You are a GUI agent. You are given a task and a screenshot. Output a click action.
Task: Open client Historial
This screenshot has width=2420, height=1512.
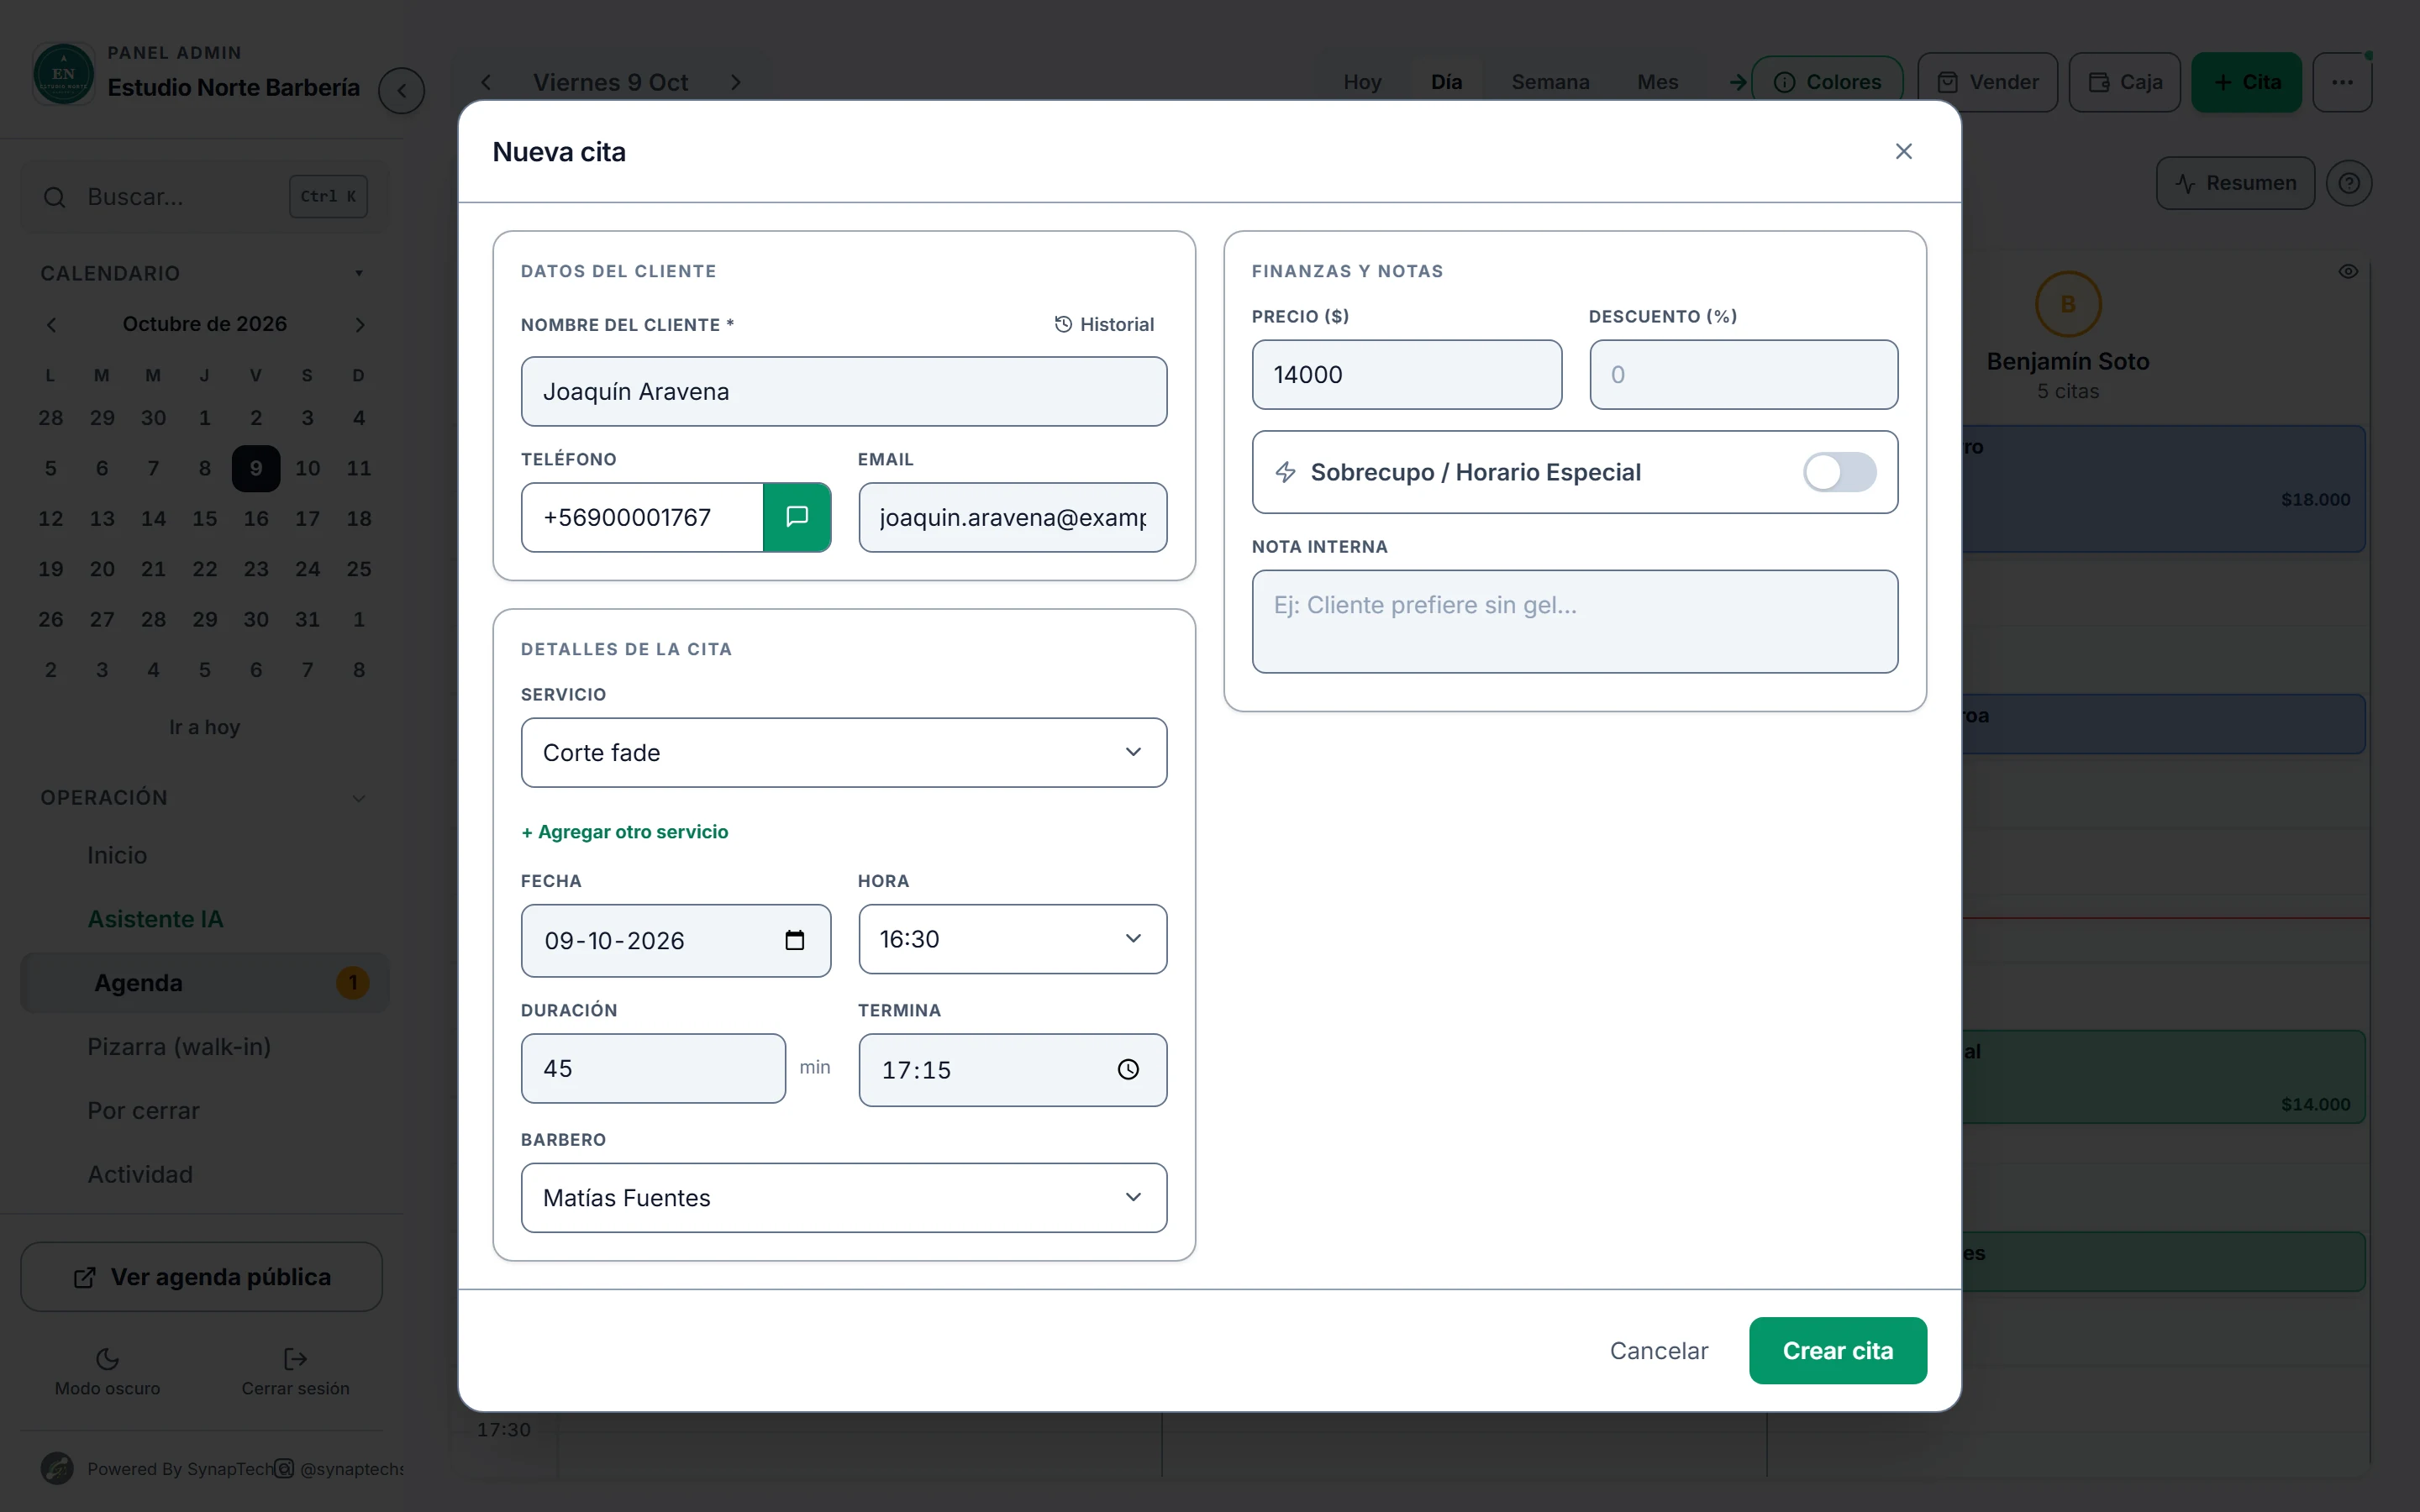coord(1104,324)
